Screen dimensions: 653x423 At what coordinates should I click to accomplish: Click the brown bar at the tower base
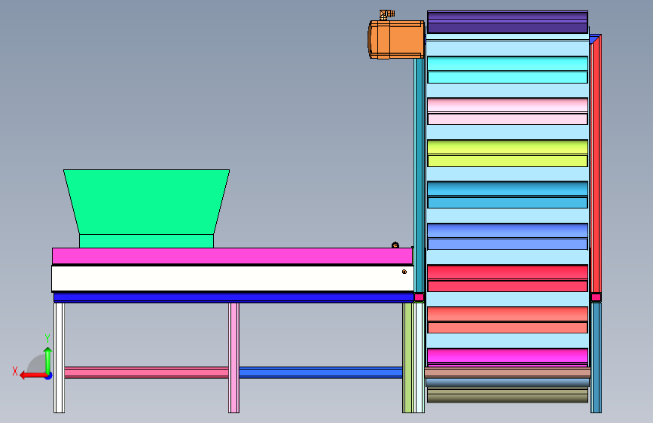pos(507,373)
